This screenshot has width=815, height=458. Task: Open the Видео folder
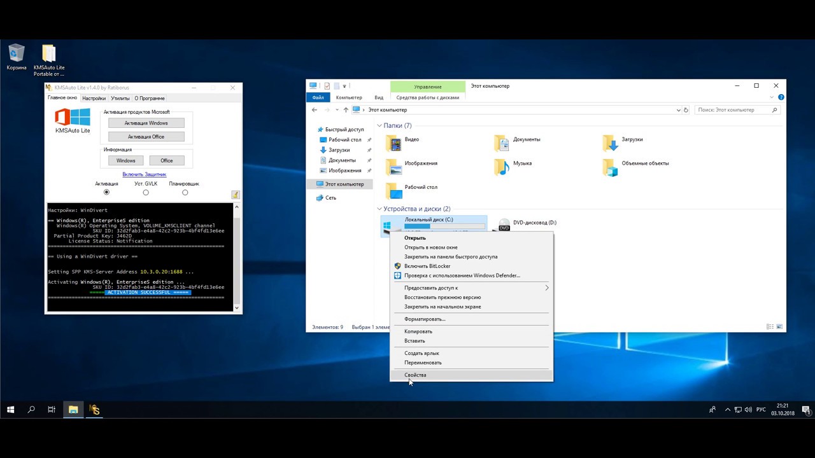tap(403, 142)
